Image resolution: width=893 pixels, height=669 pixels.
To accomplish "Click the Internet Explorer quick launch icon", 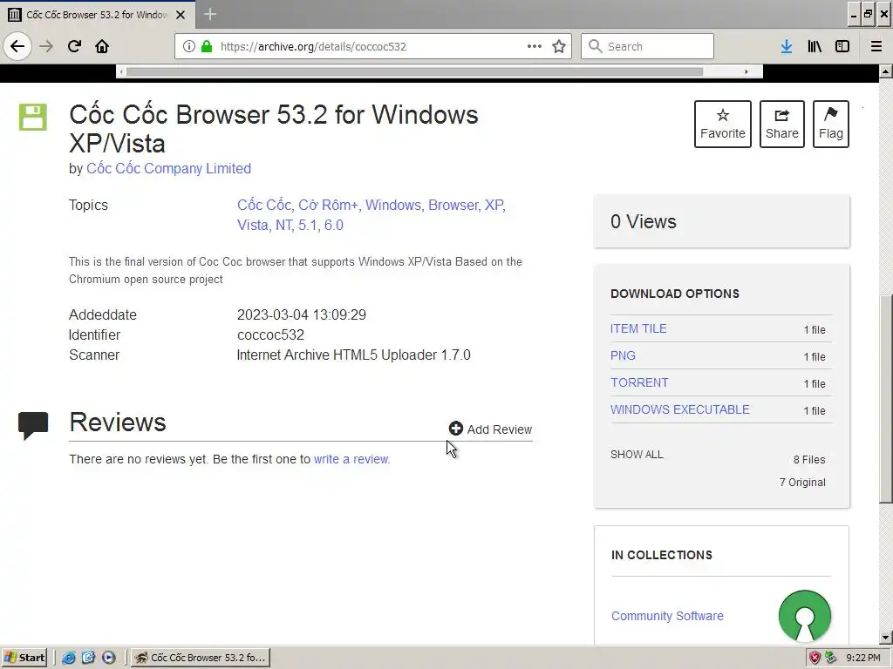I will coord(69,658).
